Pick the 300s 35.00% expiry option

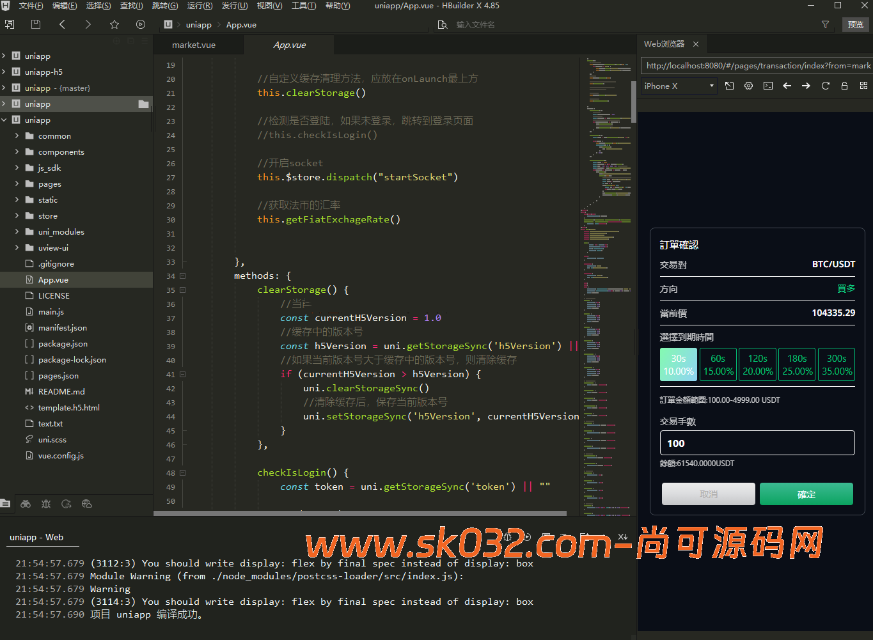(837, 364)
